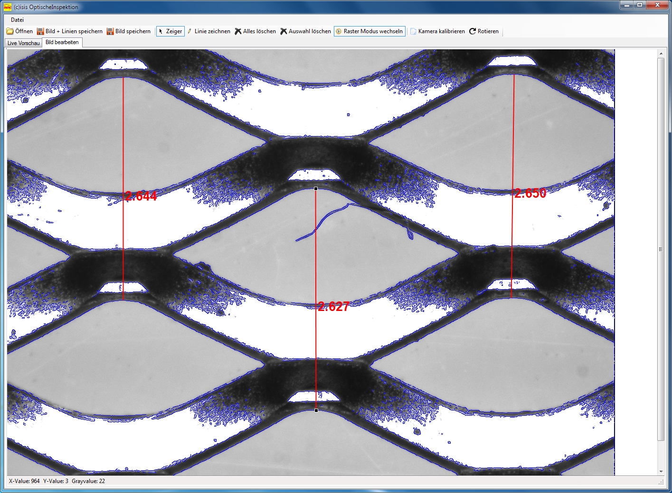This screenshot has height=493, width=672.
Task: Open the Datei menu
Action: point(17,20)
